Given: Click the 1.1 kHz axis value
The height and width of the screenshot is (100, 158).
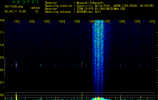Looking at the screenshot, I should (x=2, y=32).
